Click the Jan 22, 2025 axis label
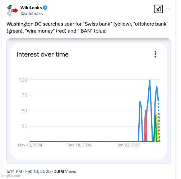Viewport: 181px width, 179px height. click(x=129, y=145)
